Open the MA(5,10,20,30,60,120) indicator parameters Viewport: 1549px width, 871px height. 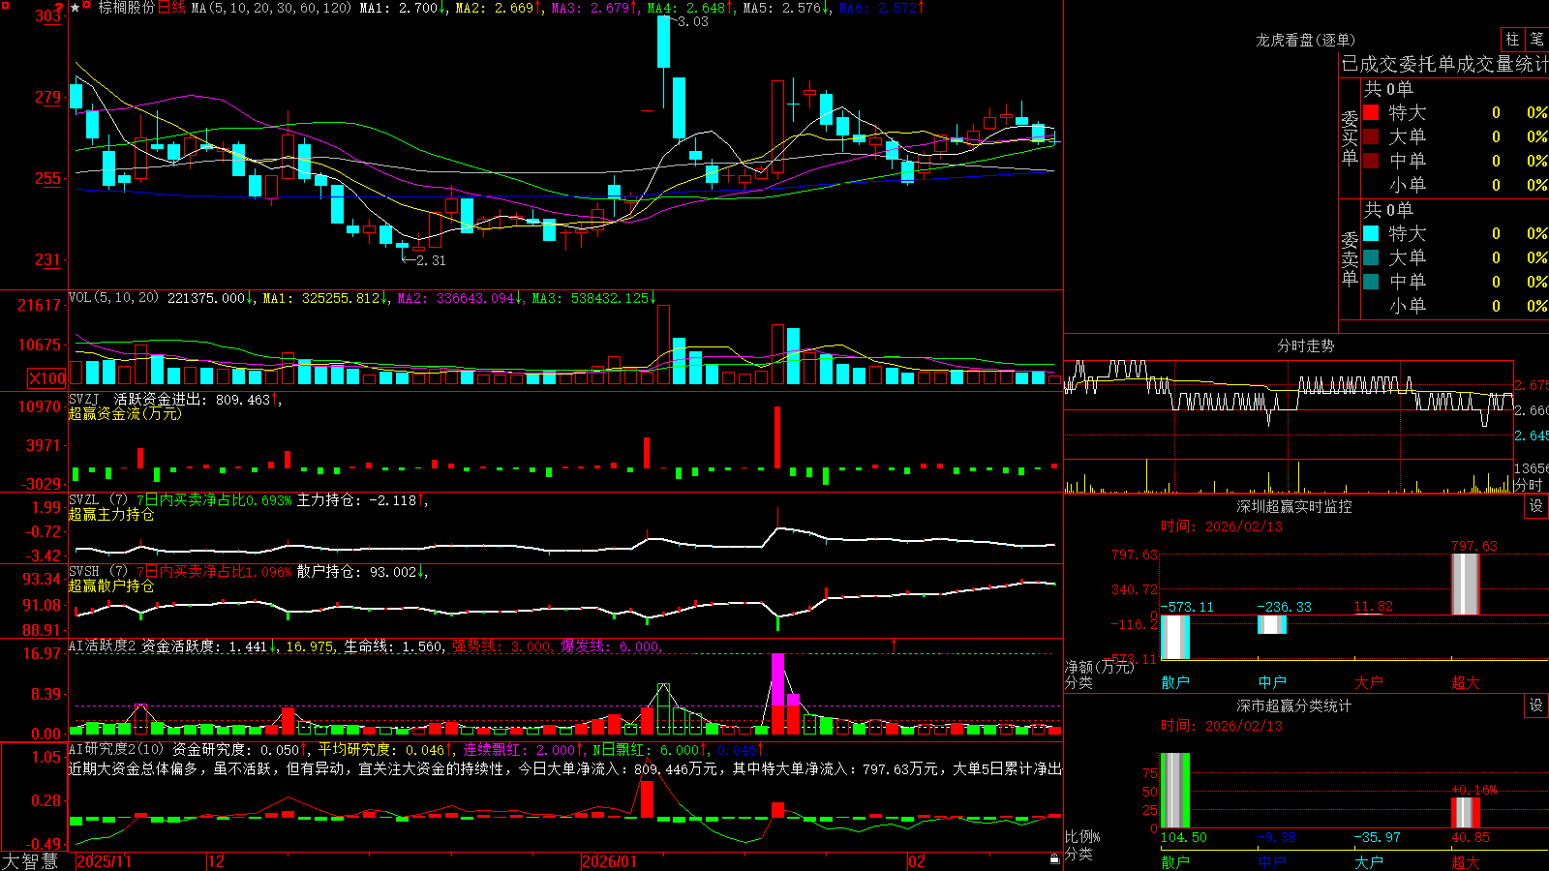pyautogui.click(x=271, y=8)
